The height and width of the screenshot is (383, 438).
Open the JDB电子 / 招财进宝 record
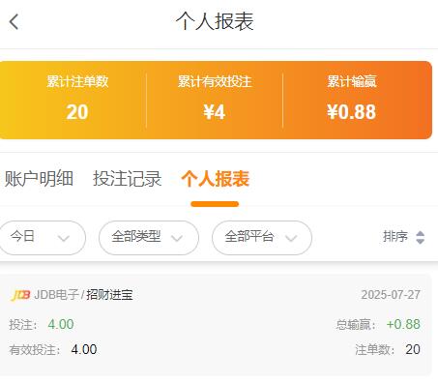point(216,325)
